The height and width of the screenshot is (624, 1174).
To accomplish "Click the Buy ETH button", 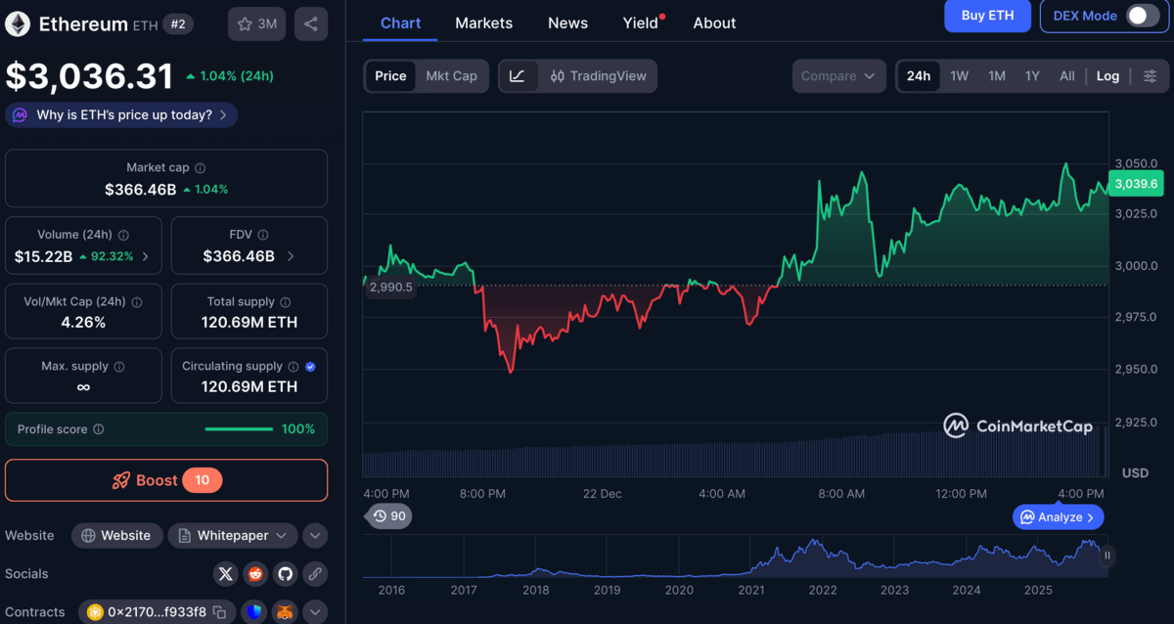I will pyautogui.click(x=987, y=16).
